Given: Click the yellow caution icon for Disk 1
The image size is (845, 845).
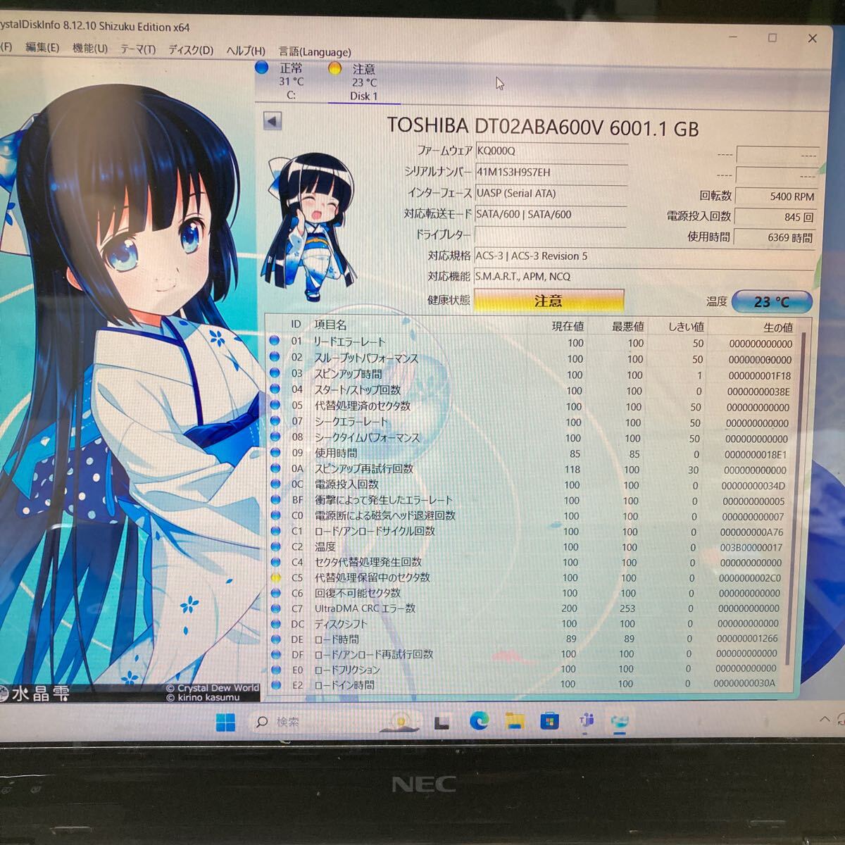Looking at the screenshot, I should pyautogui.click(x=335, y=68).
